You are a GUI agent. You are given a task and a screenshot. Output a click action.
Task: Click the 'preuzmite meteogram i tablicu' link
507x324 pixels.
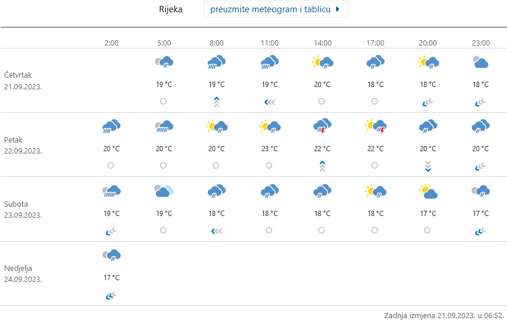point(270,9)
